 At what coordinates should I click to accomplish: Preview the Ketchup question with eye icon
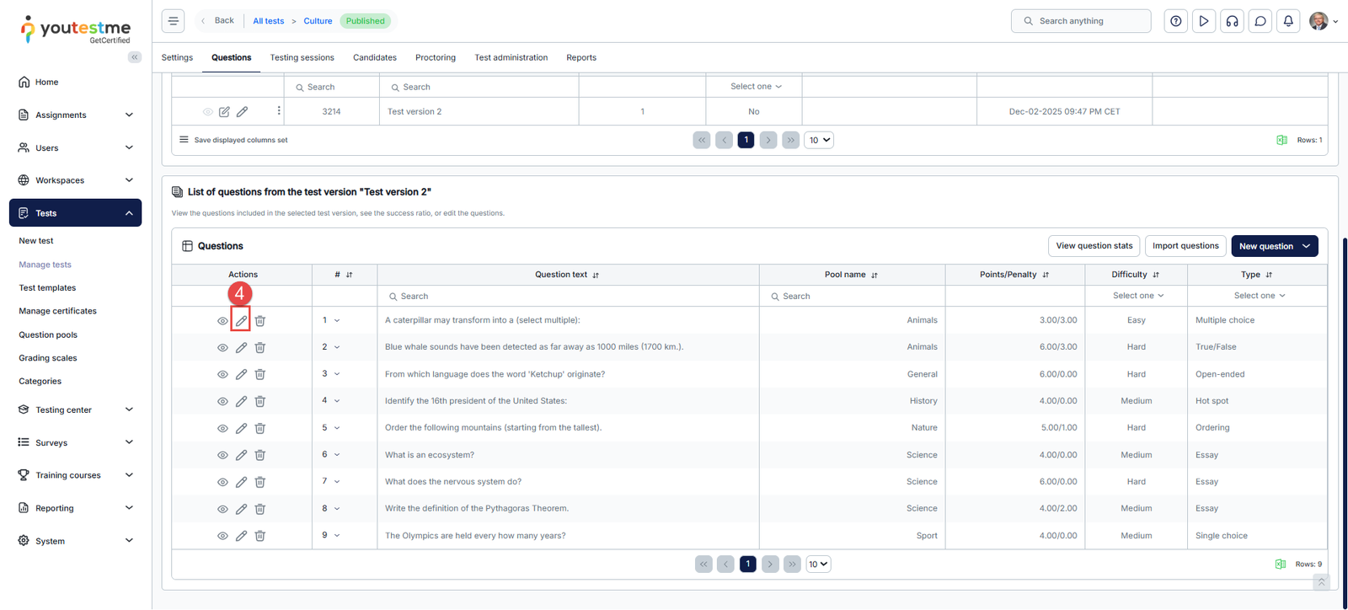[222, 375]
